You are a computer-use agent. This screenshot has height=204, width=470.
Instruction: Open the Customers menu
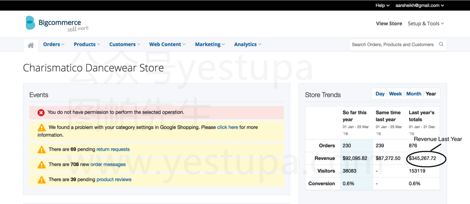(x=125, y=44)
